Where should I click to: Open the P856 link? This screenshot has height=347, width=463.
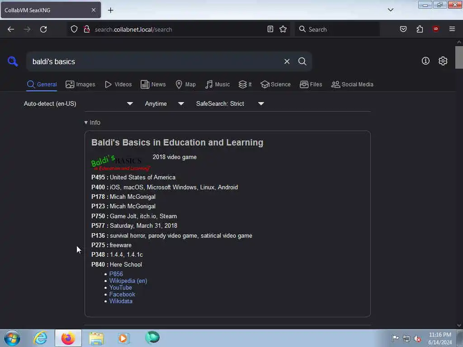click(116, 274)
